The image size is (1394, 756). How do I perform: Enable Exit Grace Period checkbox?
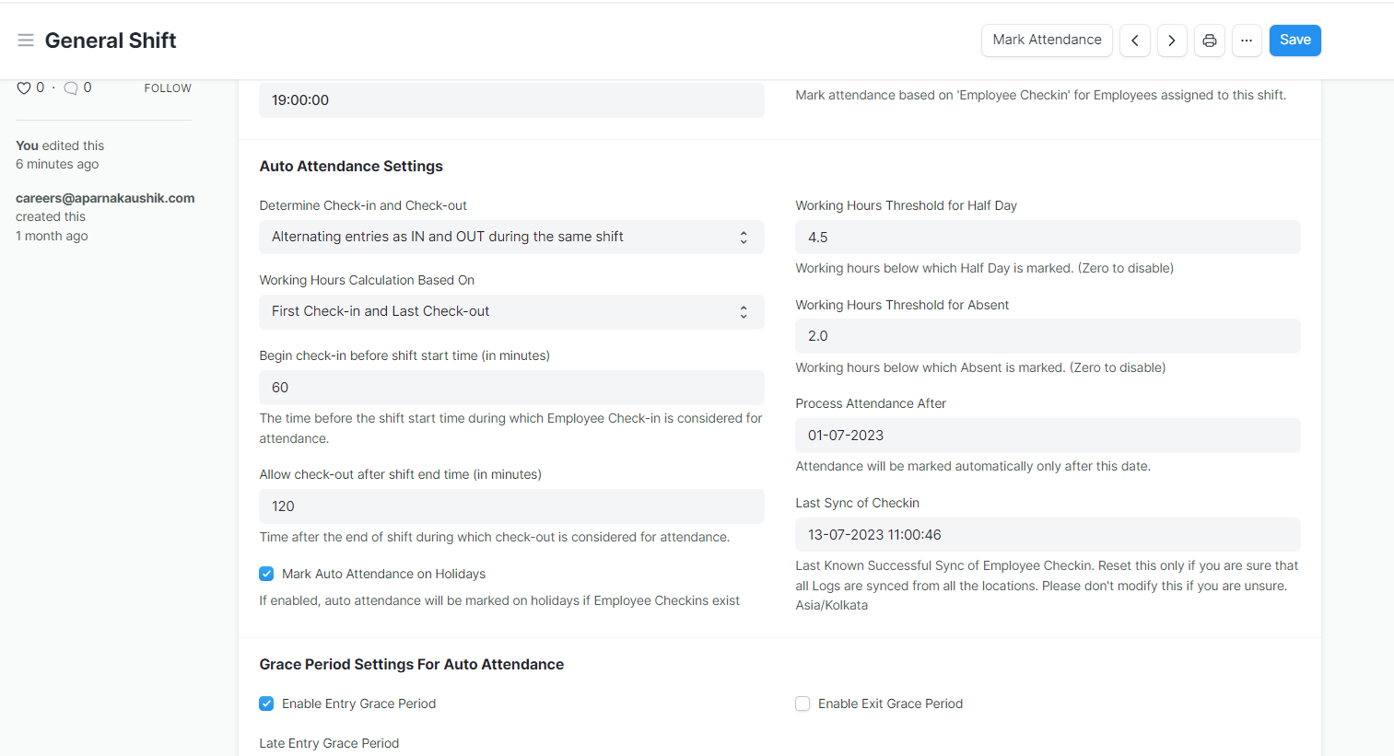click(x=802, y=703)
